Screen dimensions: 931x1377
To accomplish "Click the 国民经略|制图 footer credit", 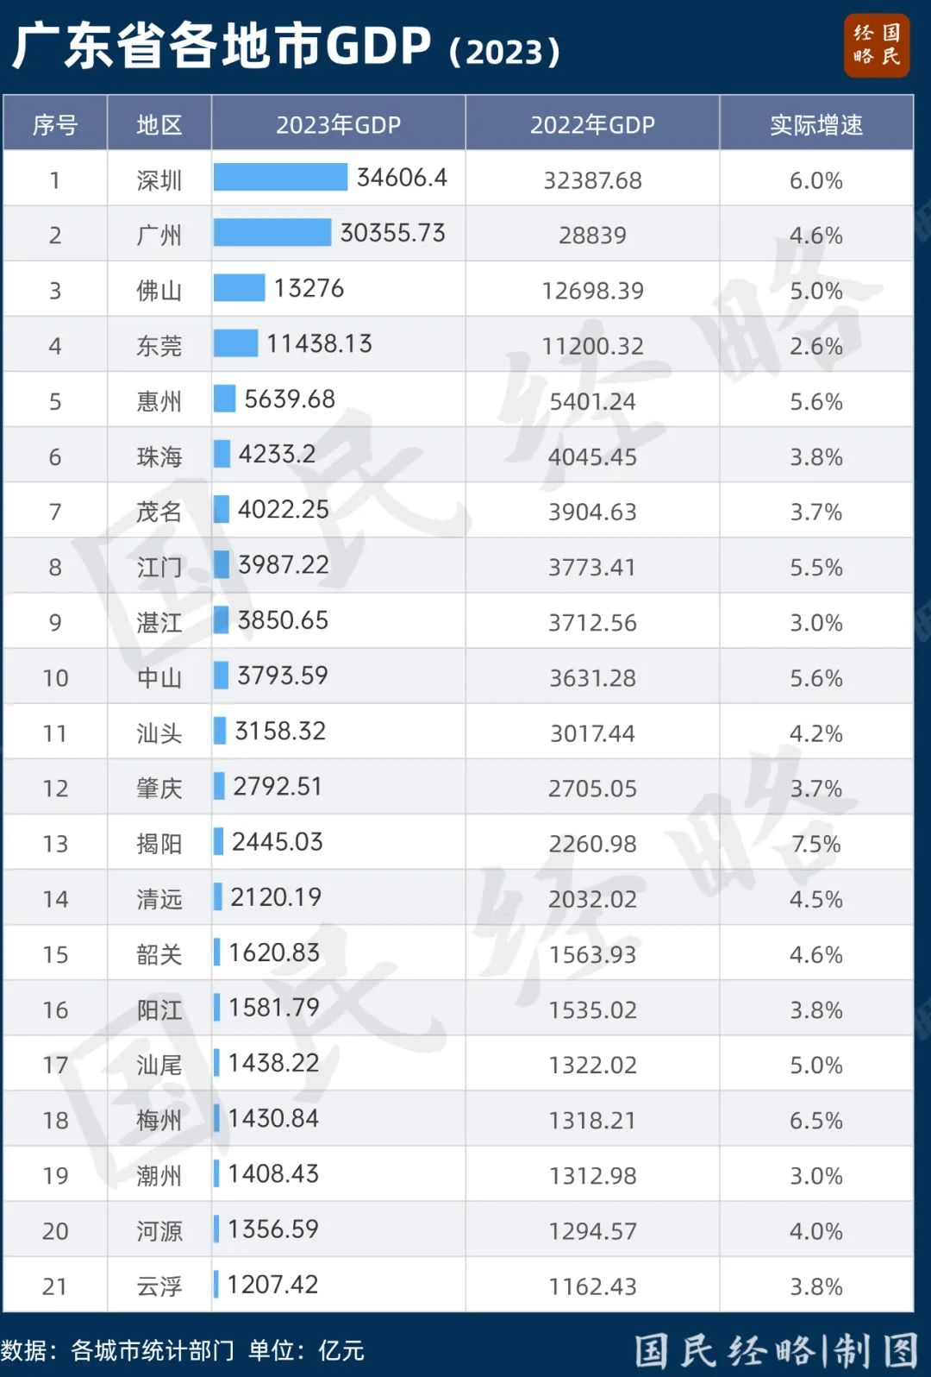I will pyautogui.click(x=776, y=1350).
